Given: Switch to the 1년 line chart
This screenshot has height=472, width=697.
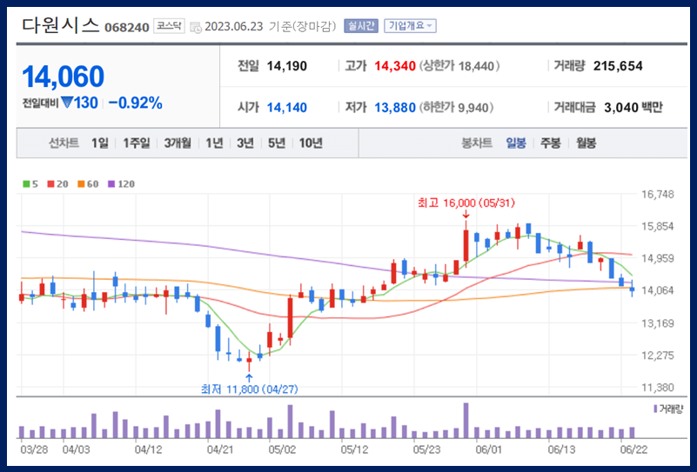Looking at the screenshot, I should tap(214, 143).
